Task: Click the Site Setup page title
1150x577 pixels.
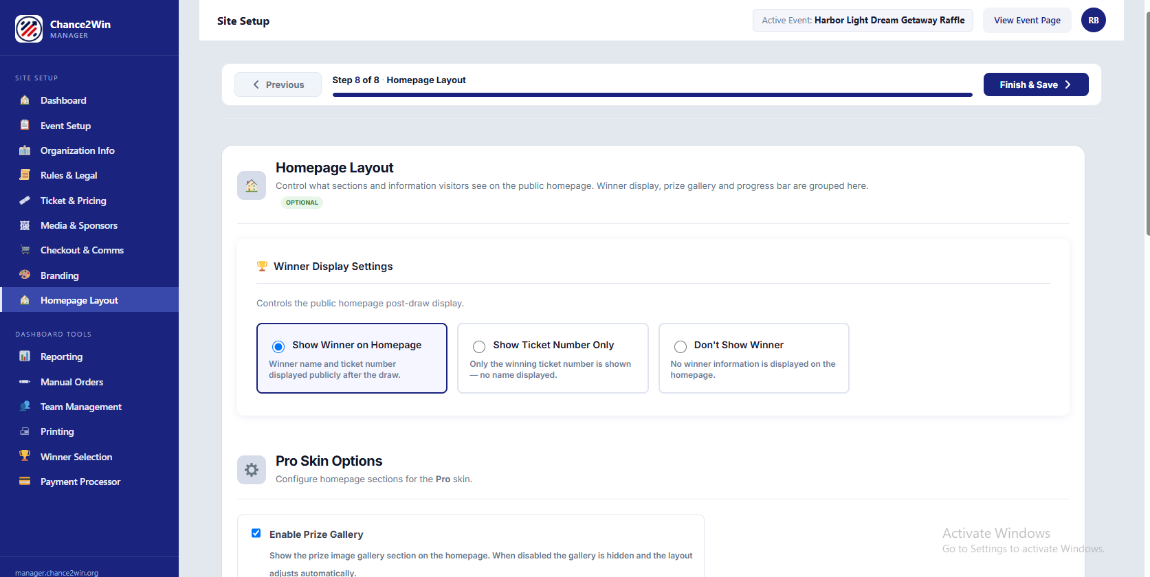Action: (x=243, y=21)
